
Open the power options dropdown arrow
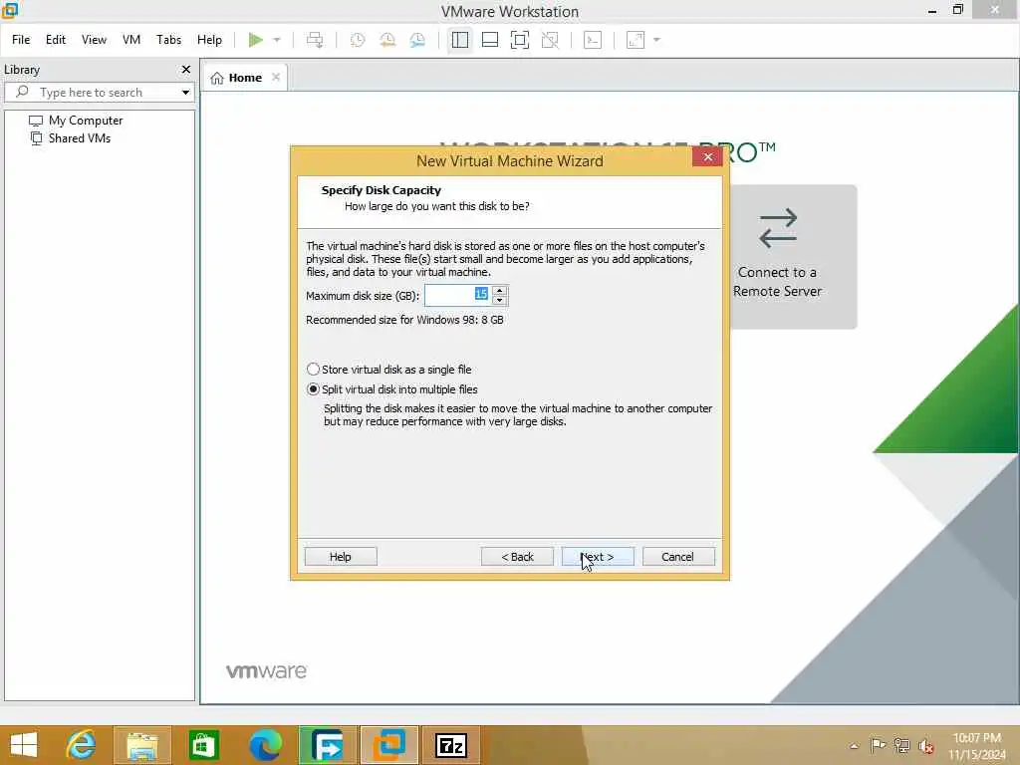tap(277, 40)
